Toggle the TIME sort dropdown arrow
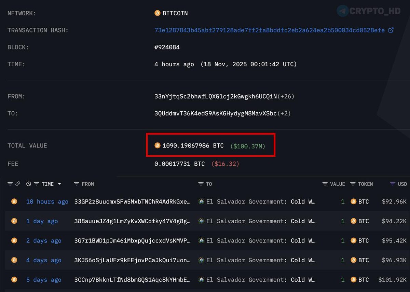The height and width of the screenshot is (292, 410). pos(59,184)
